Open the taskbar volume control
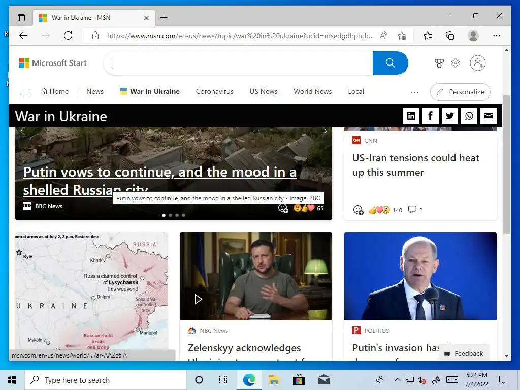Image resolution: width=520 pixels, height=390 pixels. [422, 380]
